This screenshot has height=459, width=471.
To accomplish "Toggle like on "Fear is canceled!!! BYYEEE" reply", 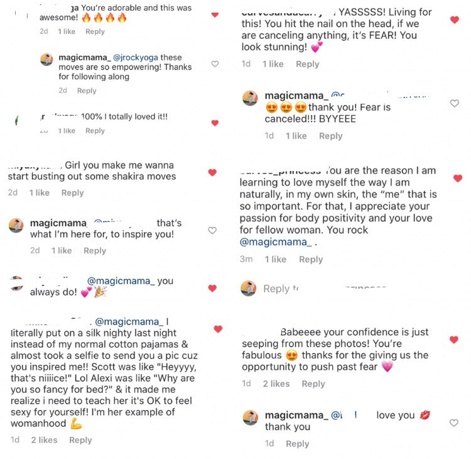I will (455, 103).
